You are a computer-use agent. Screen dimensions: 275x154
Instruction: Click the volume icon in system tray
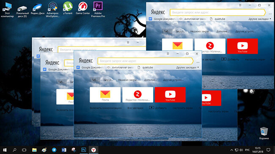241,150
